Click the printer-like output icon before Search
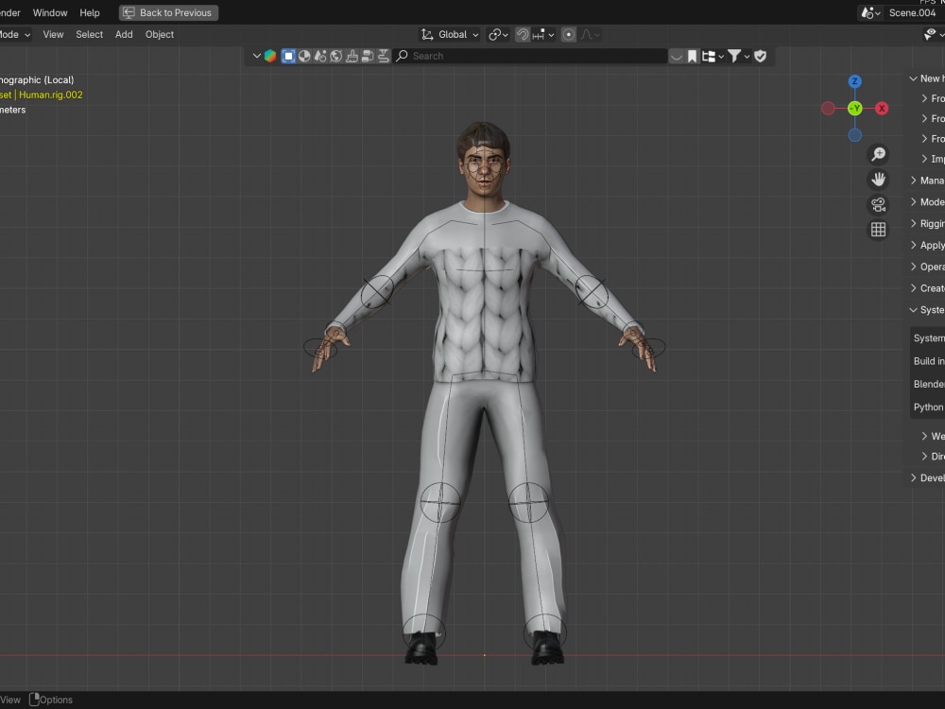Screen dimensions: 945x709 (x=368, y=56)
